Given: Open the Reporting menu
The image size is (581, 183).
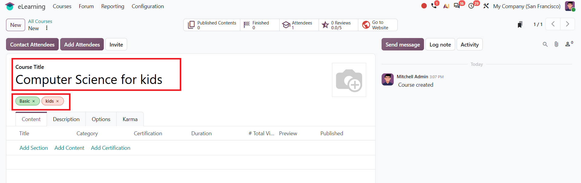Looking at the screenshot, I should point(113,6).
